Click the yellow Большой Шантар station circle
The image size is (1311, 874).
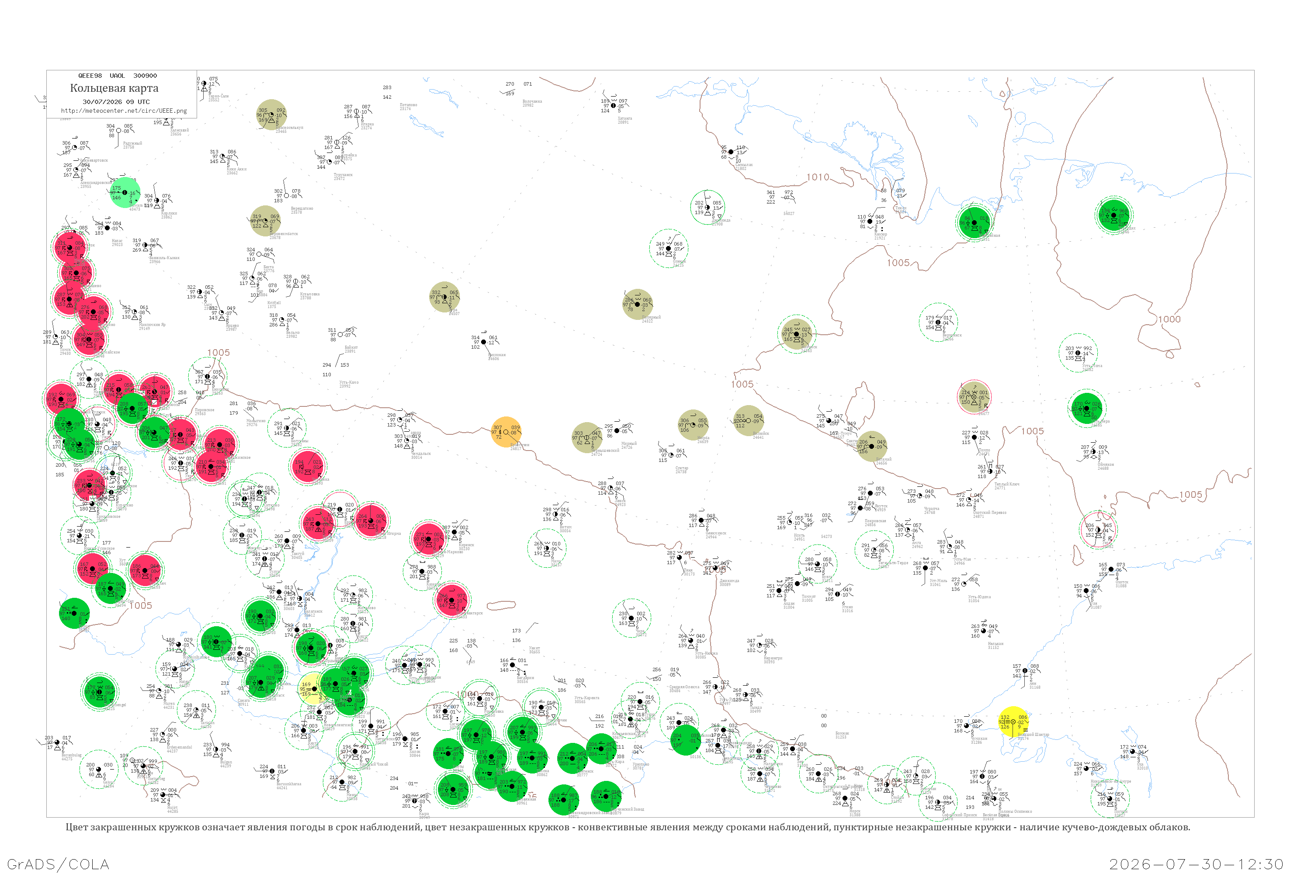point(1013,722)
